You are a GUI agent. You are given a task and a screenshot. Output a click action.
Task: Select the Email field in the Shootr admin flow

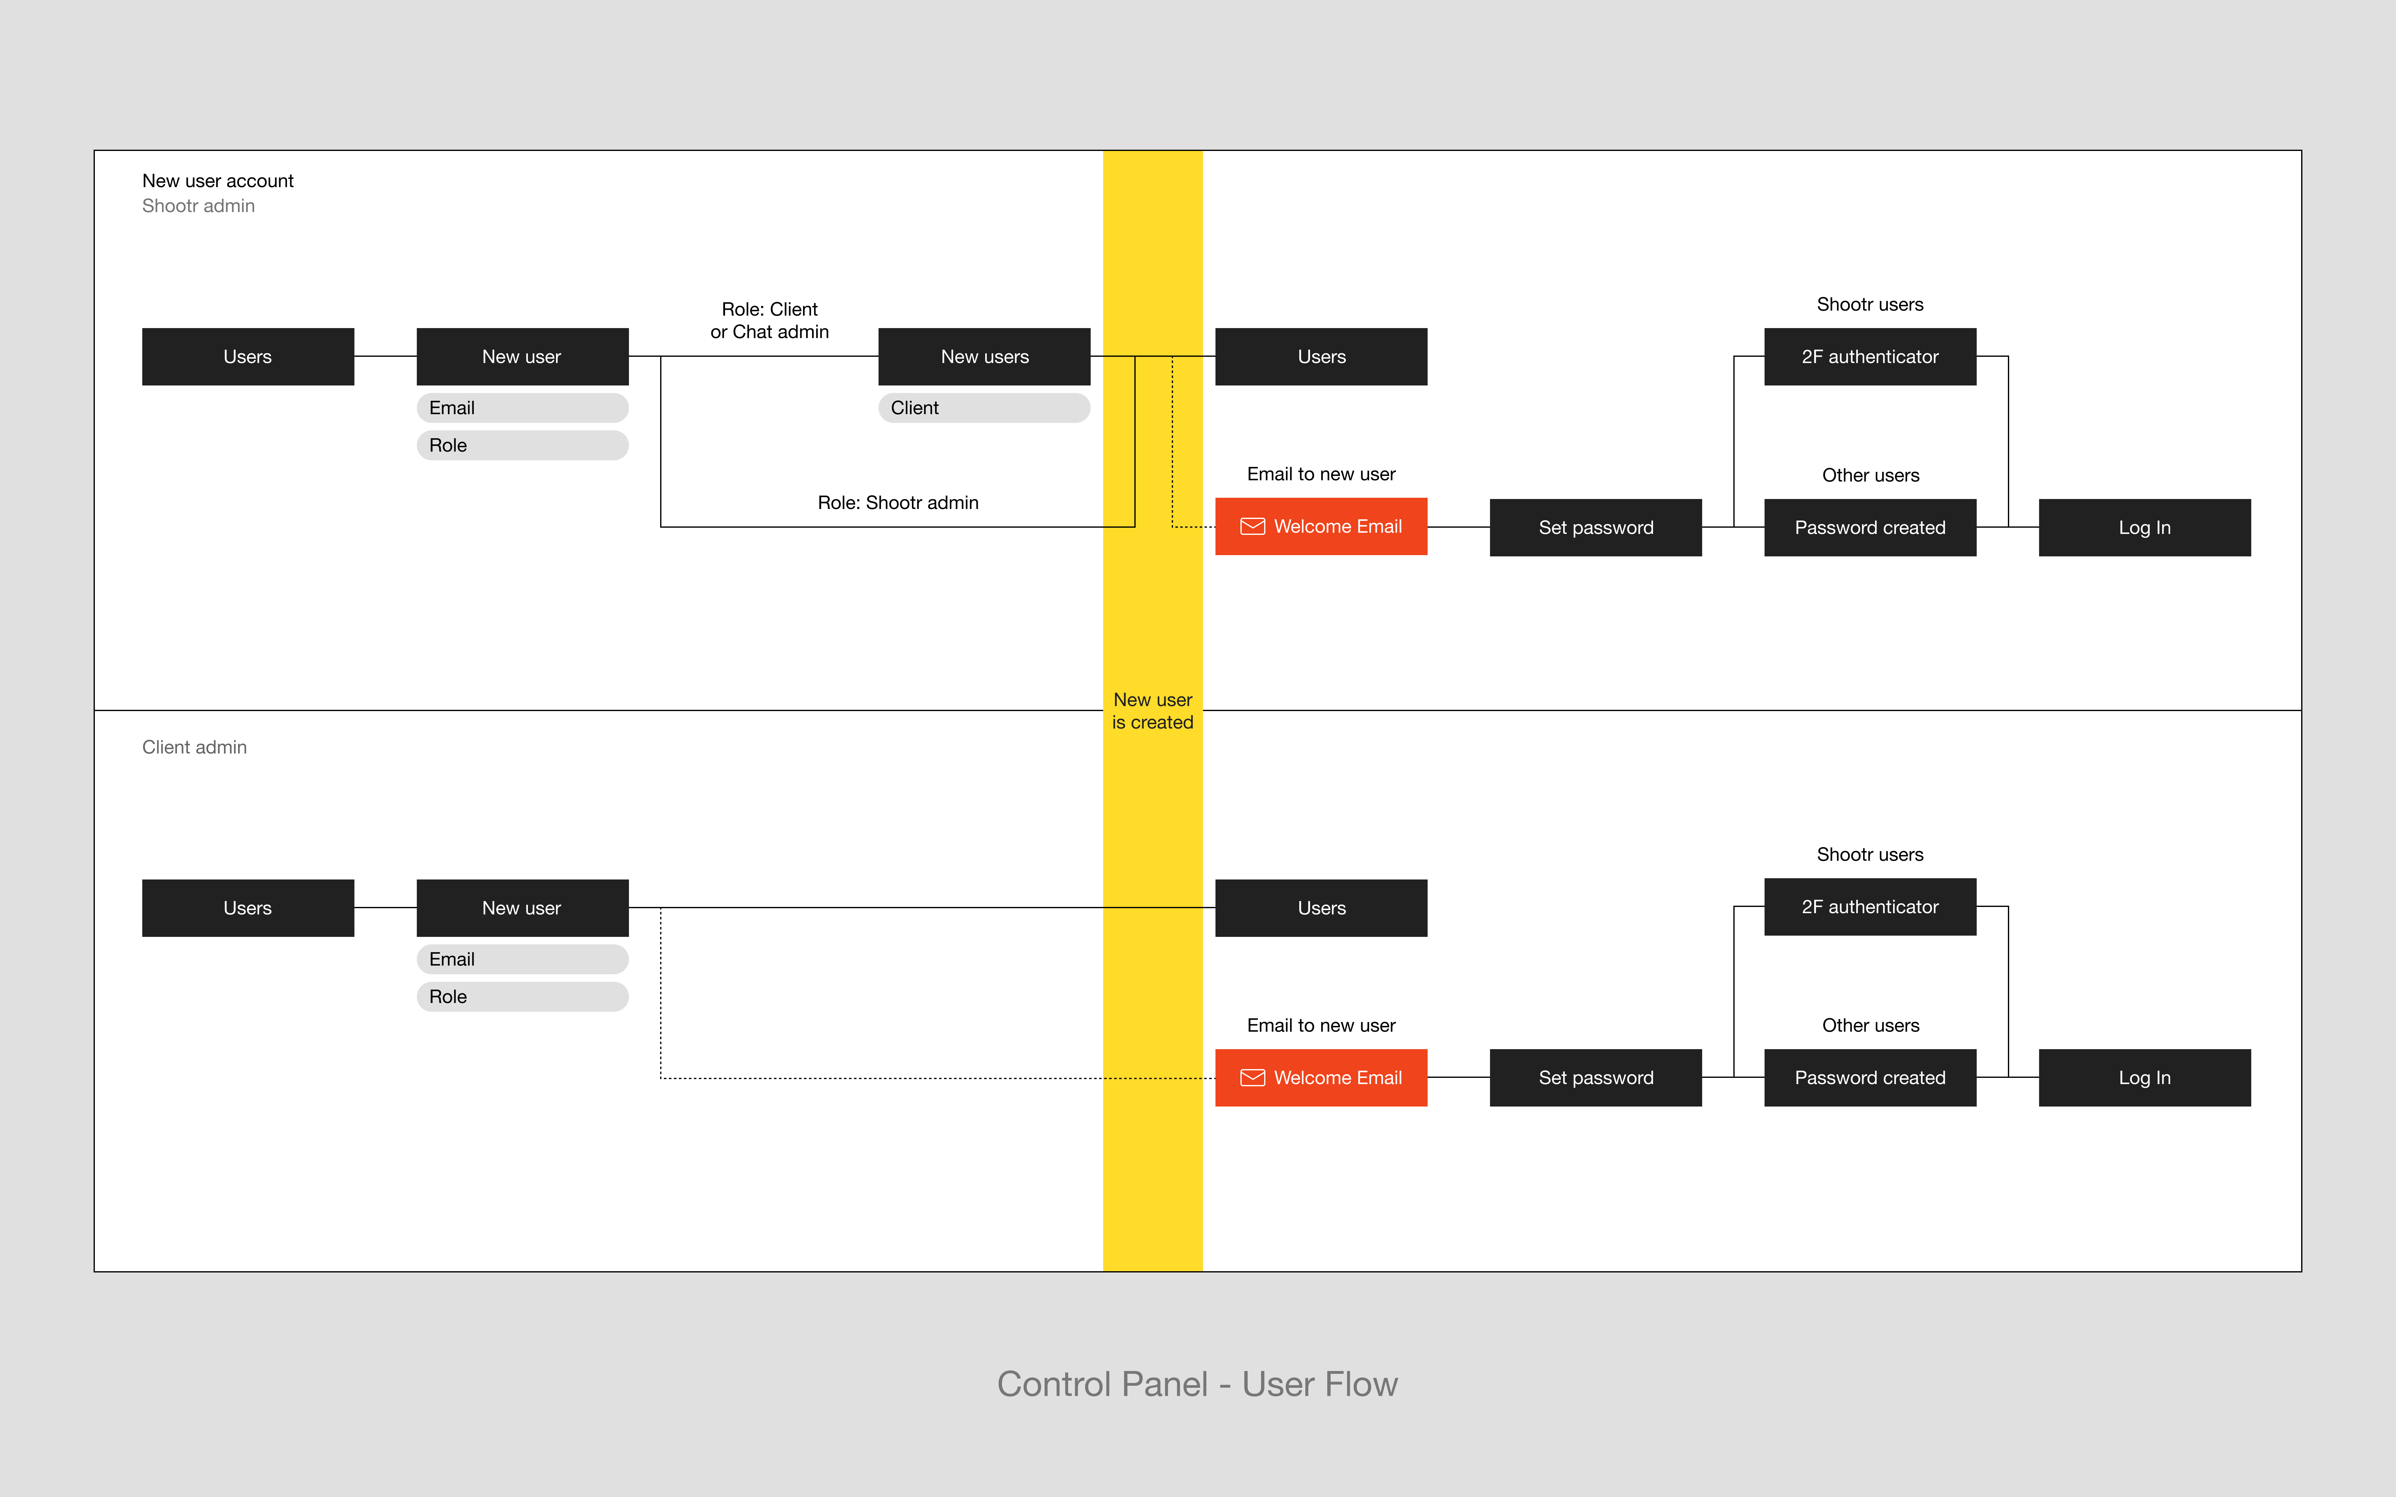tap(522, 408)
